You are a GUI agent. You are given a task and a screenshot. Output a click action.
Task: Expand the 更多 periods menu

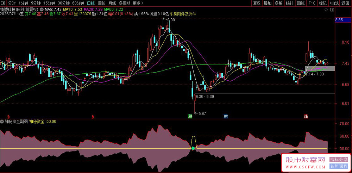138,3
